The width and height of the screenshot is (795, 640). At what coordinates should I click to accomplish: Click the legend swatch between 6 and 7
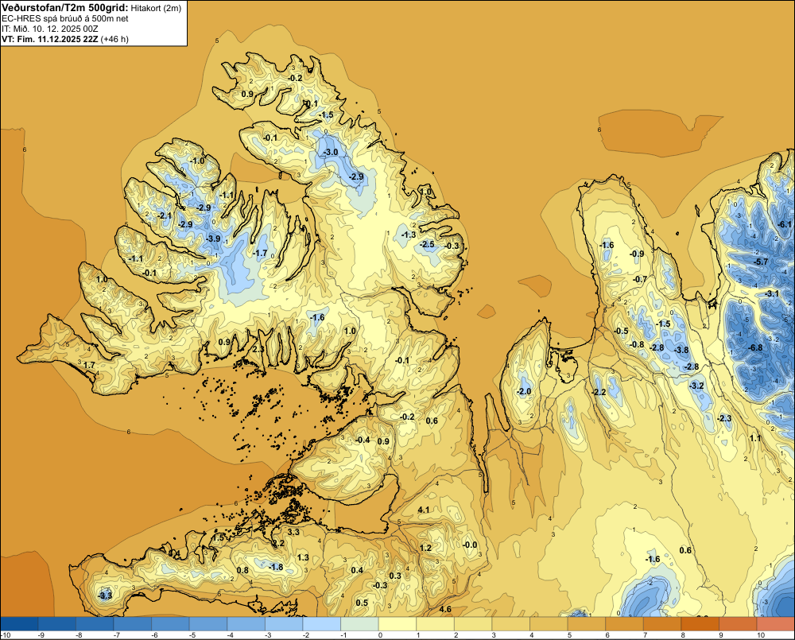pyautogui.click(x=624, y=623)
